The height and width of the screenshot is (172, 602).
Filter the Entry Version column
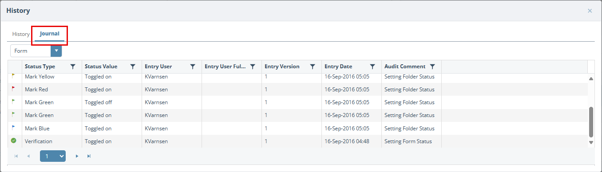pos(313,66)
